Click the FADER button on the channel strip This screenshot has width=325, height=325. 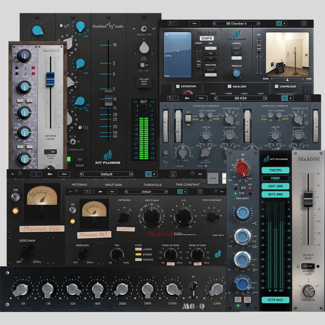pyautogui.click(x=275, y=178)
